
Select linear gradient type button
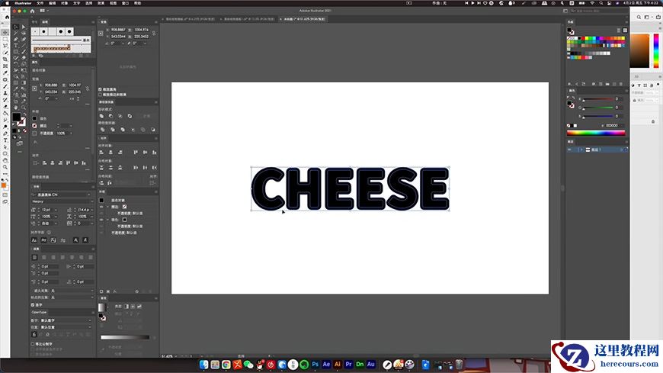pos(127,307)
